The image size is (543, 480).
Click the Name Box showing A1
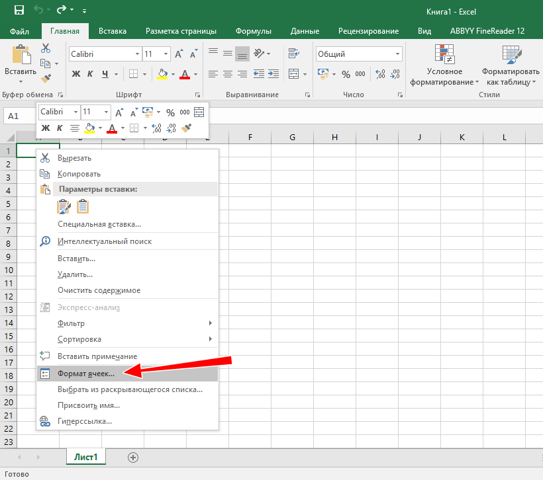coord(20,116)
